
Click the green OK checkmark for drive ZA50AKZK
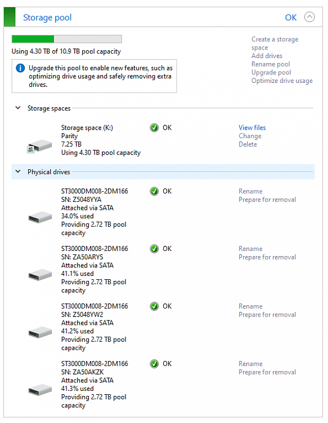(154, 364)
